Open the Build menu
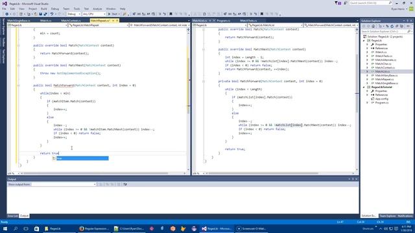 click(x=44, y=8)
